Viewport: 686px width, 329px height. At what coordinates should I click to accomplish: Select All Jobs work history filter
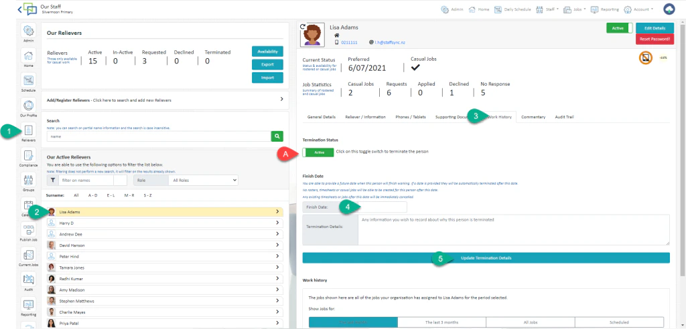[x=531, y=322]
